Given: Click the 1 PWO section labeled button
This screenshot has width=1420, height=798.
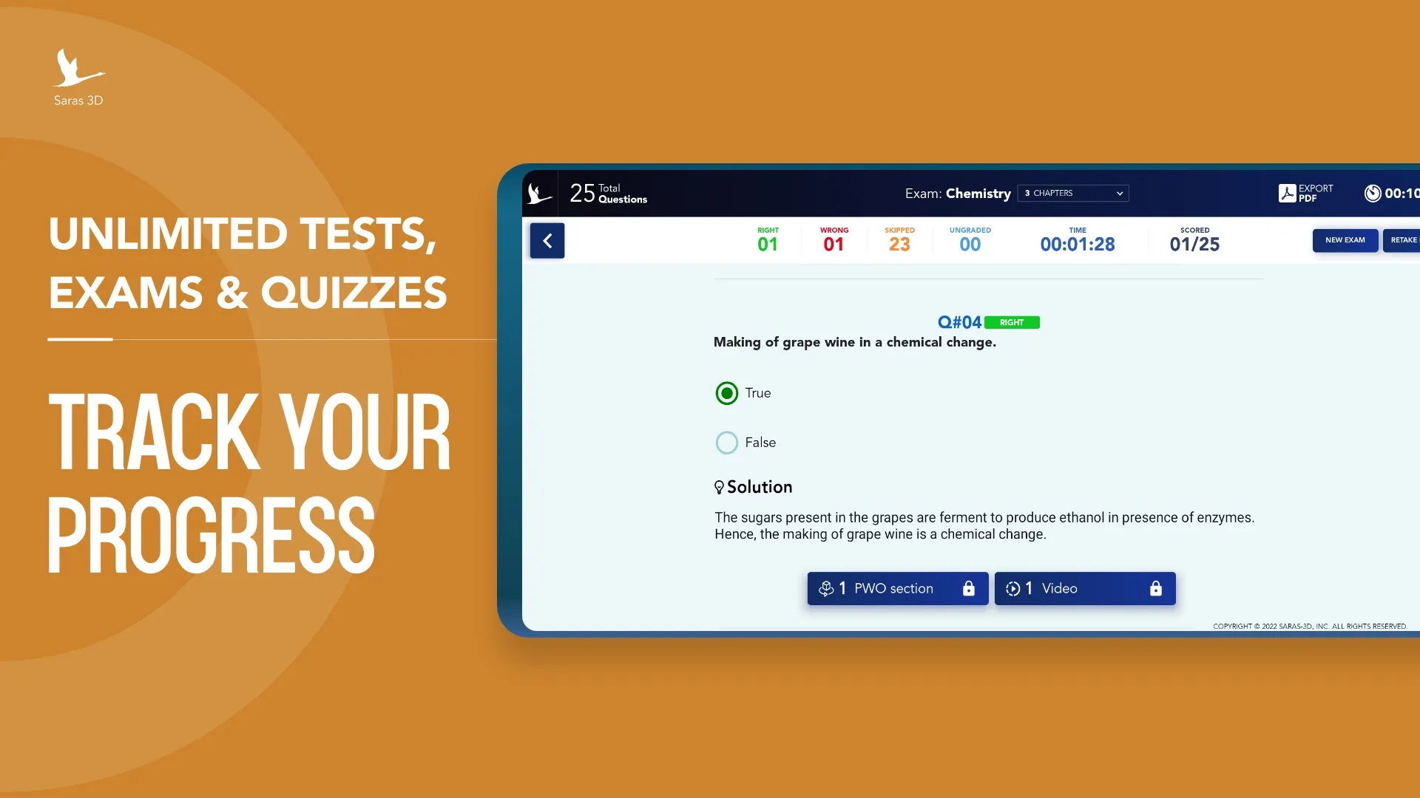Looking at the screenshot, I should click(x=897, y=588).
